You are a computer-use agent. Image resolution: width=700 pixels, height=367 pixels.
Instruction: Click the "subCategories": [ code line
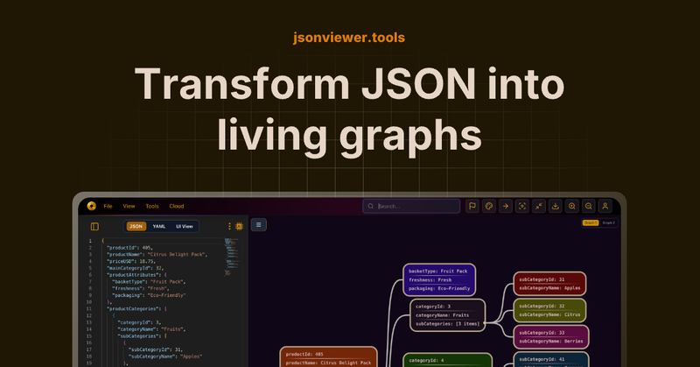pyautogui.click(x=142, y=336)
